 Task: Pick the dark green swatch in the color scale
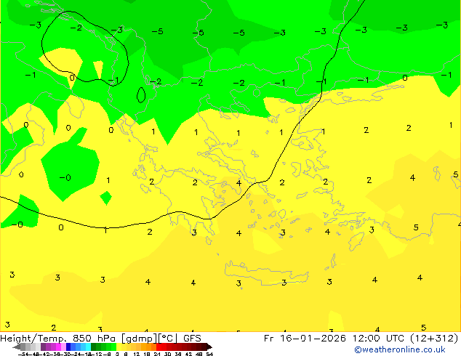(x=94, y=347)
